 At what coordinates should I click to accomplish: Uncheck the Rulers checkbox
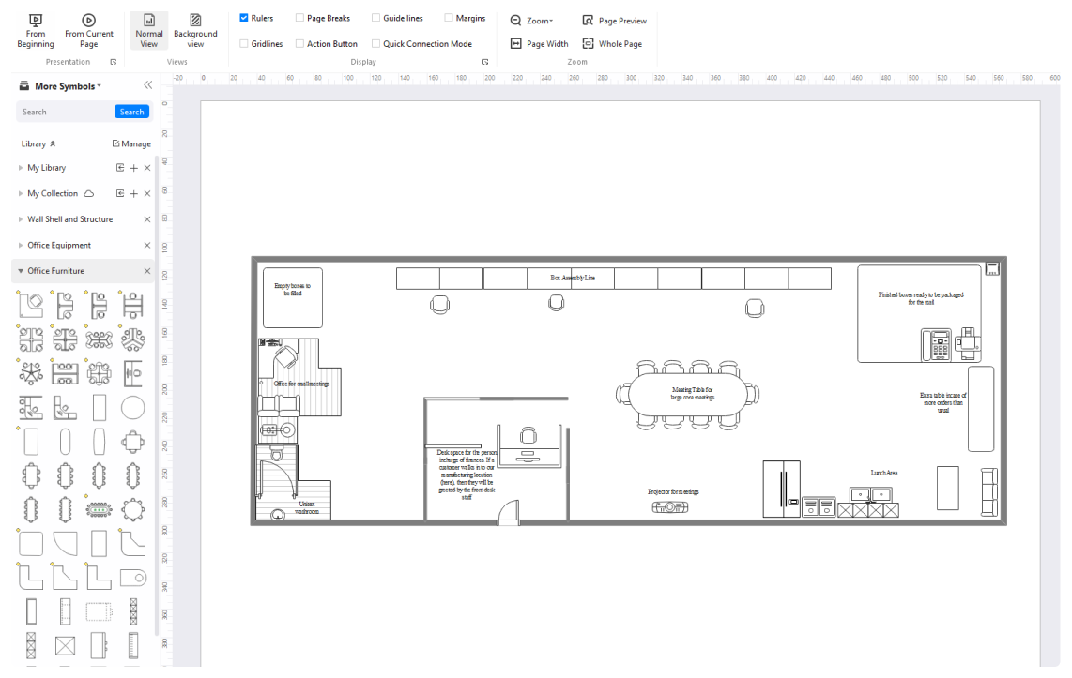(x=244, y=18)
